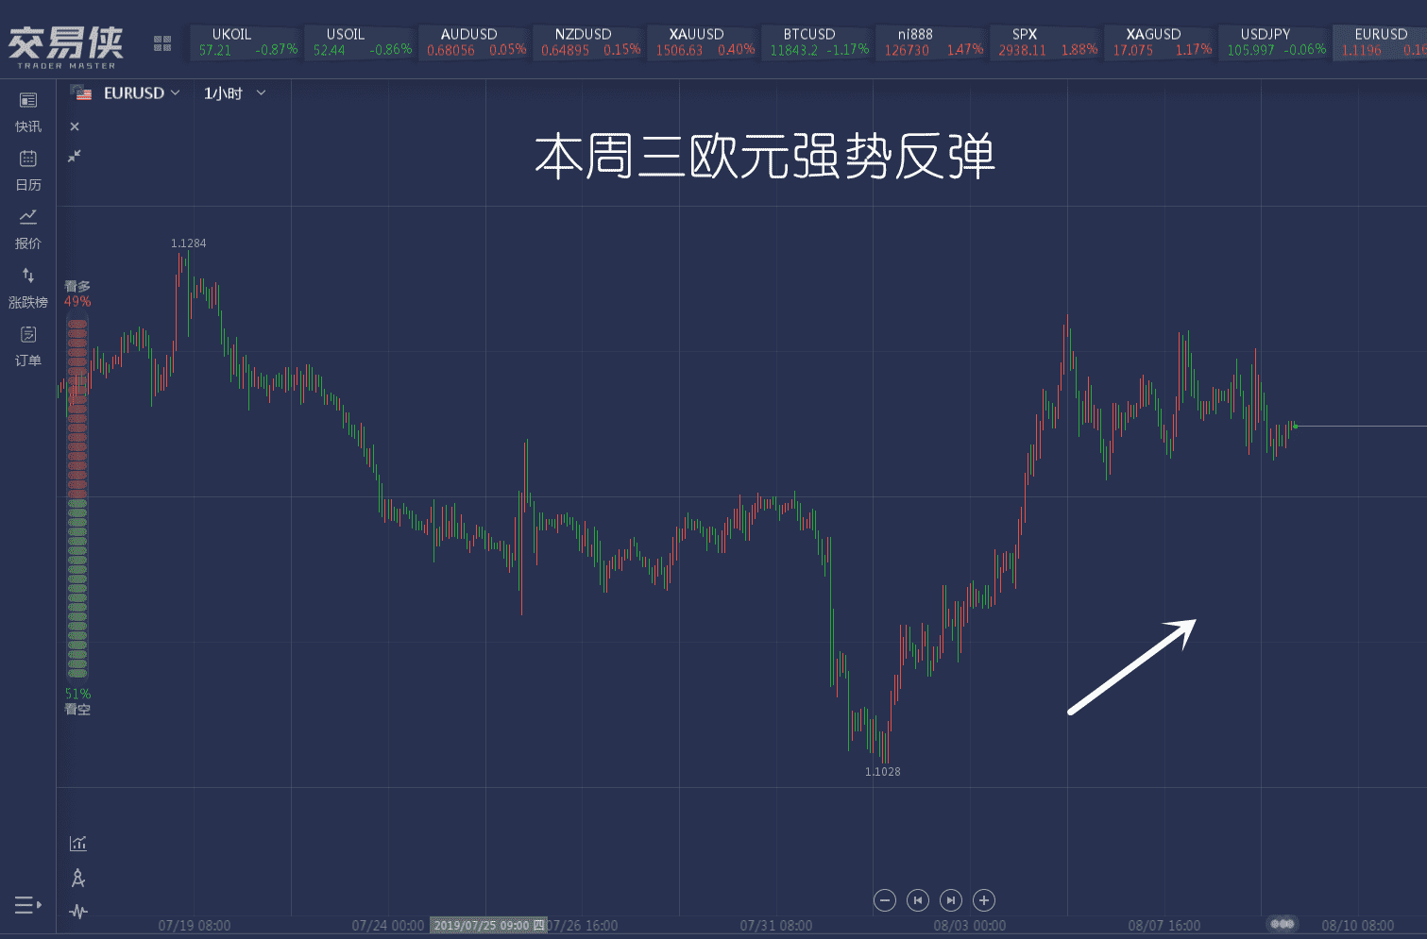
Task: Jump to chart end with skip-forward button
Action: pos(951,900)
